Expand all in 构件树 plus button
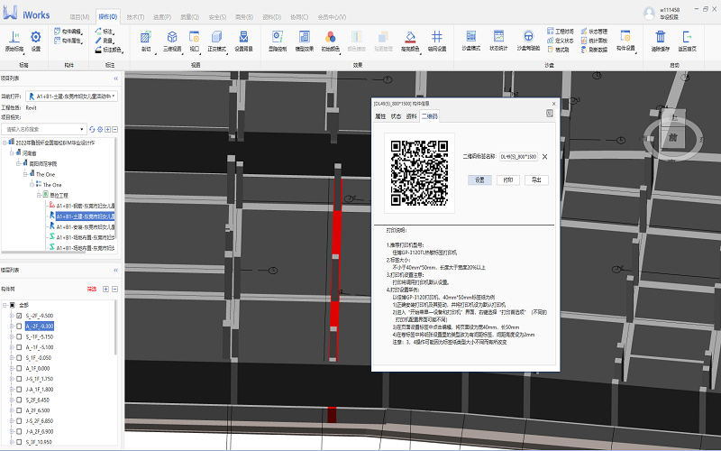 [105, 289]
